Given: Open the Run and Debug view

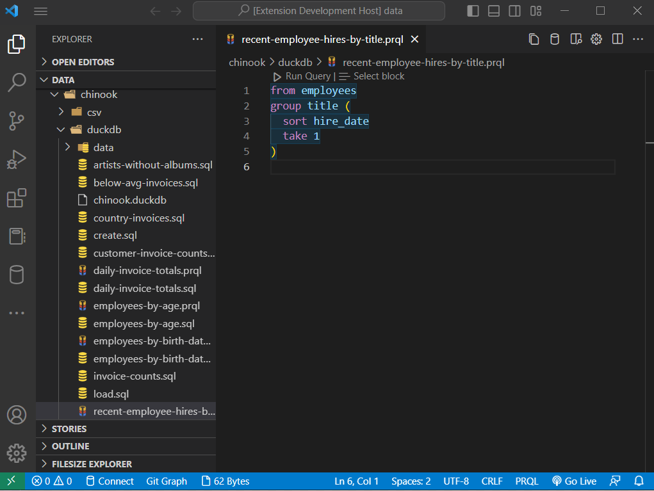Looking at the screenshot, I should click(x=17, y=159).
